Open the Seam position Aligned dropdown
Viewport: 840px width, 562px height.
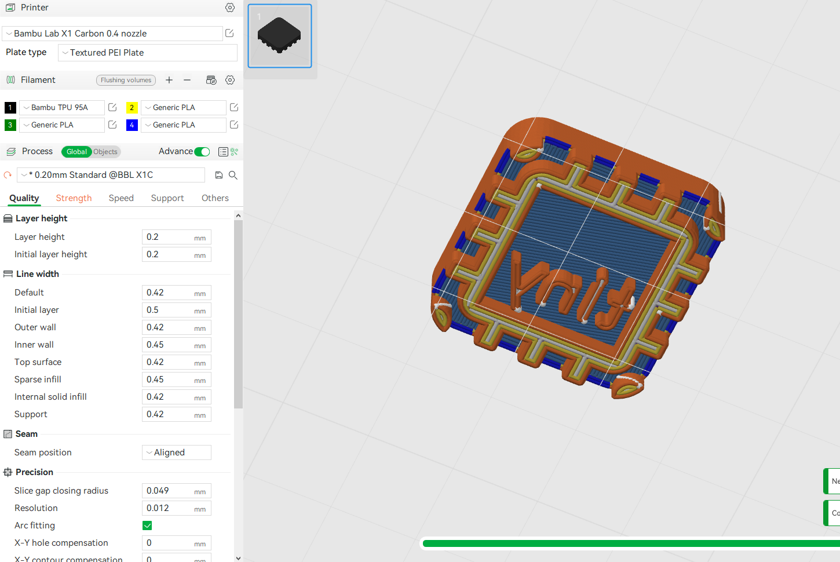pyautogui.click(x=177, y=452)
